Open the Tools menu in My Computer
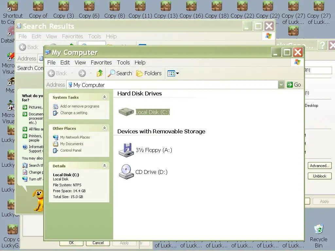This screenshot has width=335, height=251. coord(123,62)
